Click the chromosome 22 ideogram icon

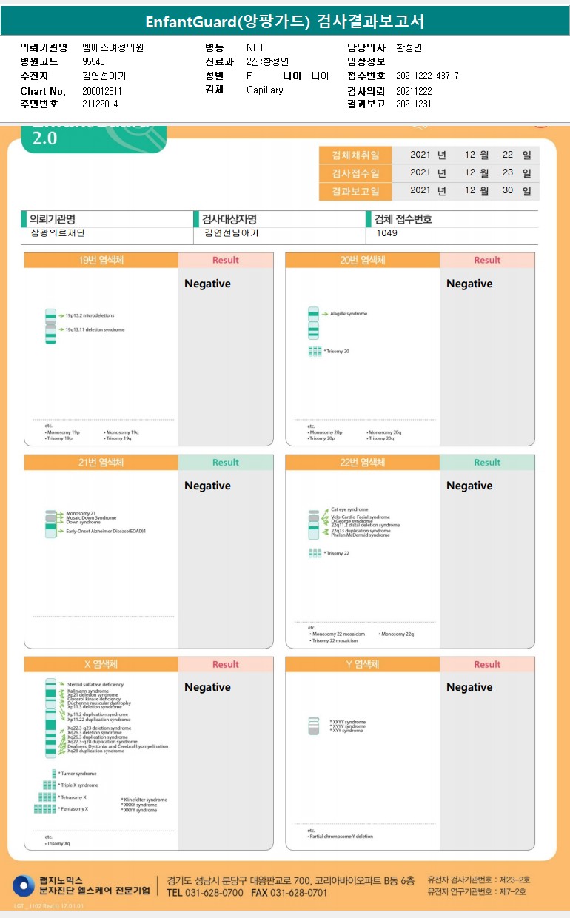pyautogui.click(x=313, y=525)
